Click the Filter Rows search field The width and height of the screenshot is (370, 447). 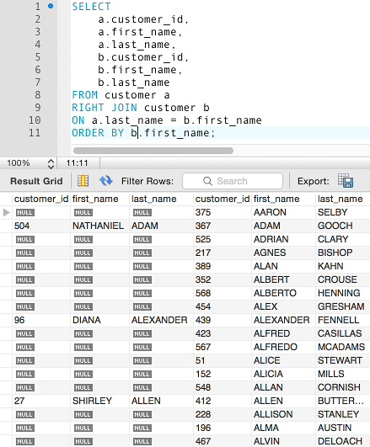click(233, 181)
